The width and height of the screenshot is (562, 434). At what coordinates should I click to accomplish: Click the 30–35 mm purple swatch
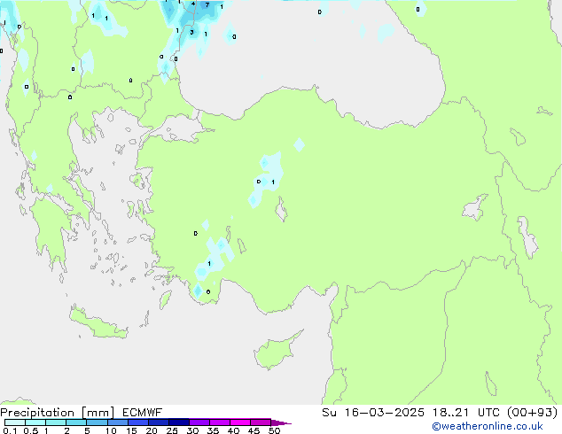(199, 422)
